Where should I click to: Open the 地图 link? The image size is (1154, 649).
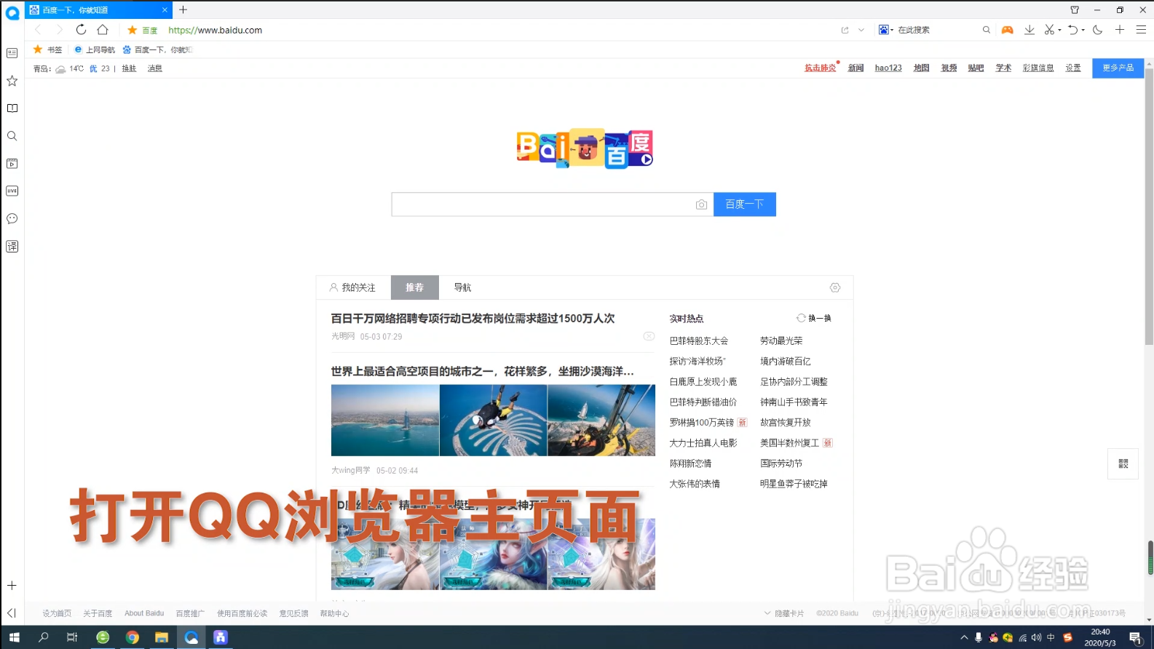[x=921, y=68]
